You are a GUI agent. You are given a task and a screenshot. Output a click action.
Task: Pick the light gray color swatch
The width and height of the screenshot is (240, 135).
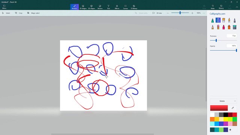click(217, 115)
